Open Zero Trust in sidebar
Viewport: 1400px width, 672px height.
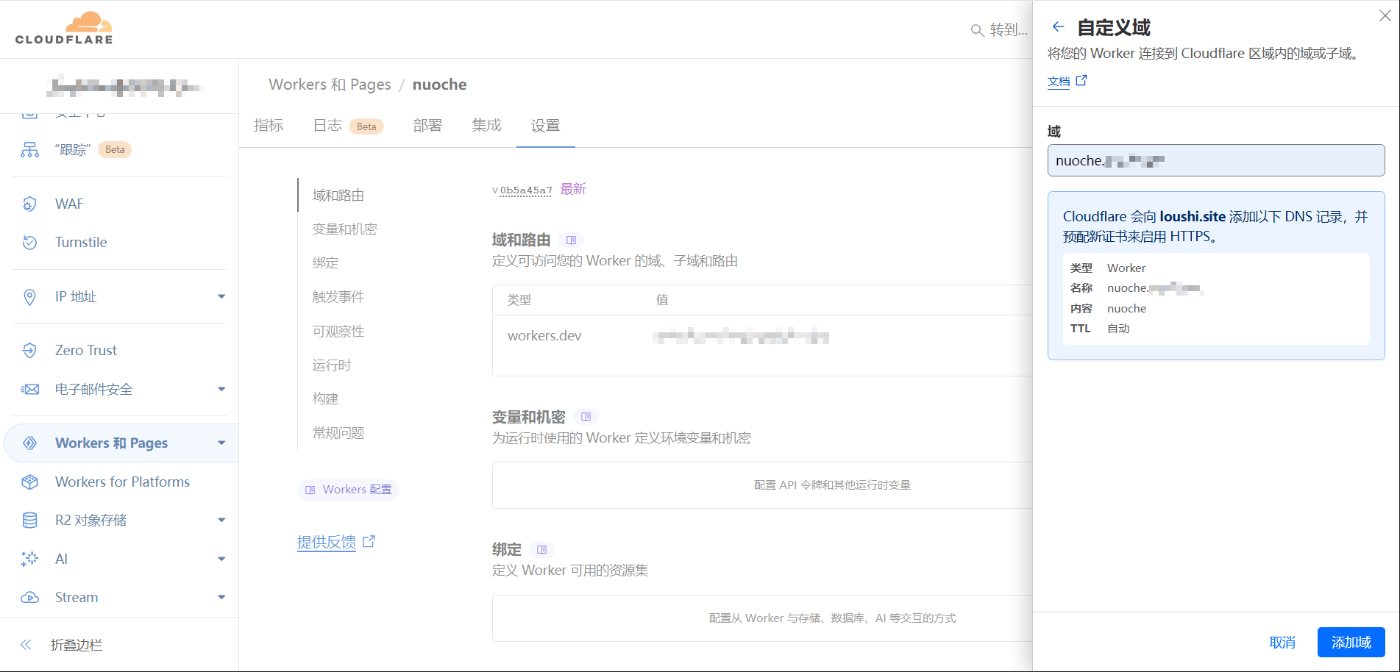(86, 351)
